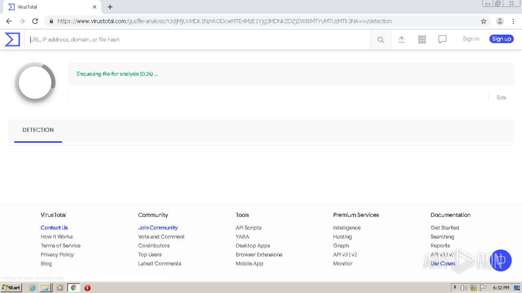Click the search magnifier icon
Screen dimensions: 522x293
pos(381,39)
